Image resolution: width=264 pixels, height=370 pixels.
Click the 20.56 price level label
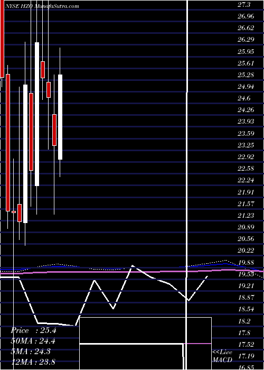pos(246,239)
